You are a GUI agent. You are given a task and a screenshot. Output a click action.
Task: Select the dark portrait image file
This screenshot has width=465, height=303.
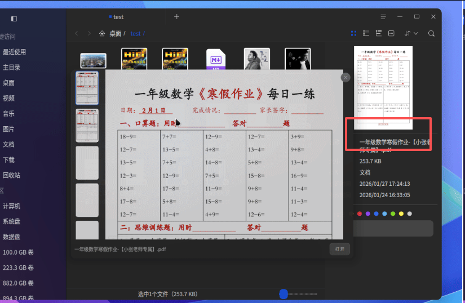pos(298,59)
